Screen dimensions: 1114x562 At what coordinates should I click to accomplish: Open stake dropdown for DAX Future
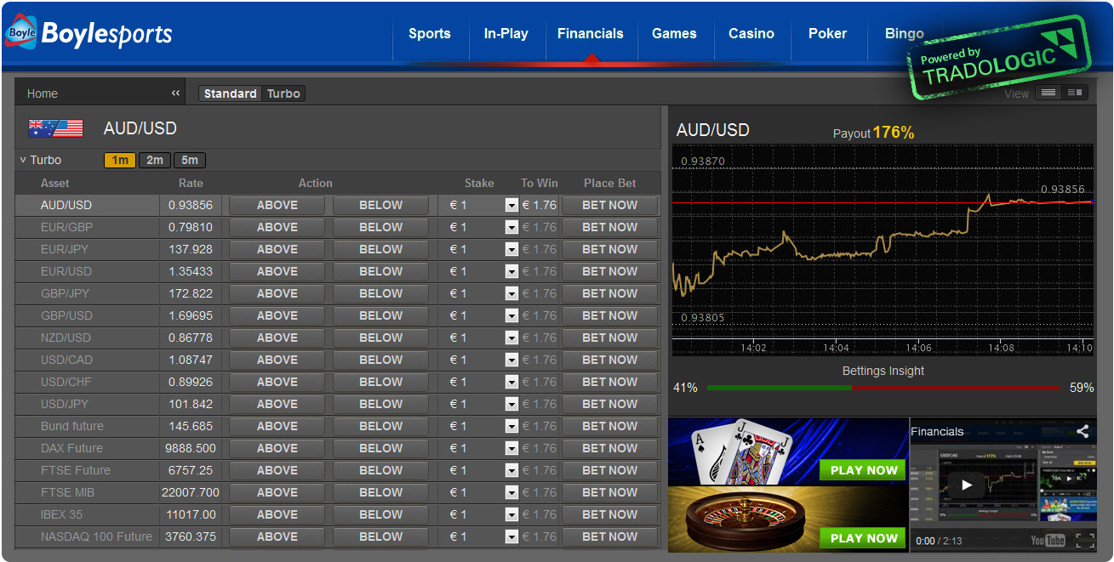click(x=511, y=448)
